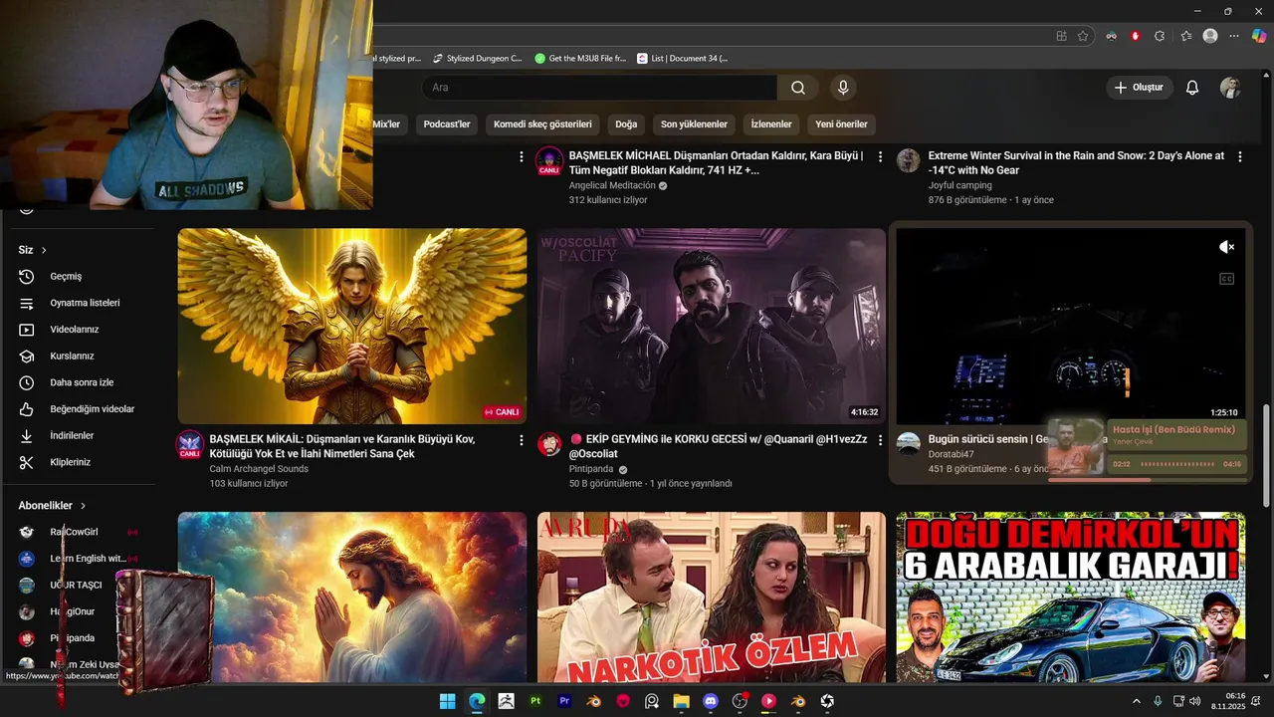The image size is (1274, 717).
Task: Toggle captions on driving video preview
Action: pyautogui.click(x=1226, y=279)
